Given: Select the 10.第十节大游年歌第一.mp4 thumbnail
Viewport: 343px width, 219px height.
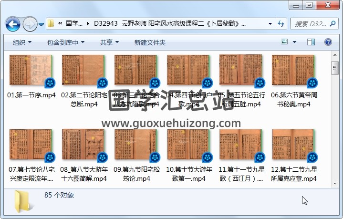Looking at the screenshot, I should click(188, 145).
